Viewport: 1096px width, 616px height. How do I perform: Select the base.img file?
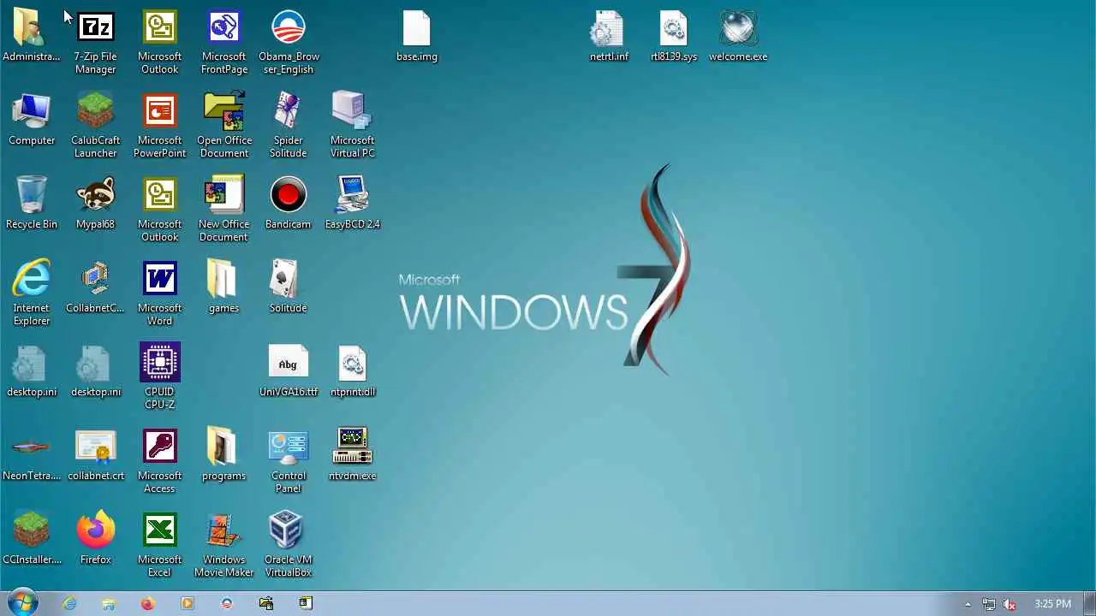pyautogui.click(x=417, y=36)
